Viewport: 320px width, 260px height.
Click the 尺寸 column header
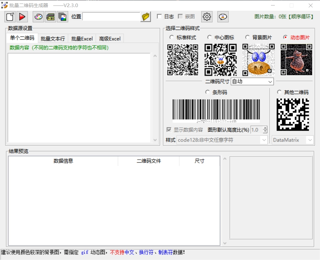tap(199, 161)
